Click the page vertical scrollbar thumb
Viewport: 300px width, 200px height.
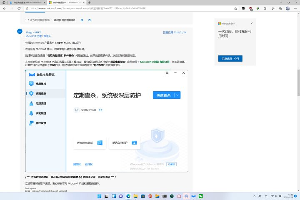pos(298,82)
